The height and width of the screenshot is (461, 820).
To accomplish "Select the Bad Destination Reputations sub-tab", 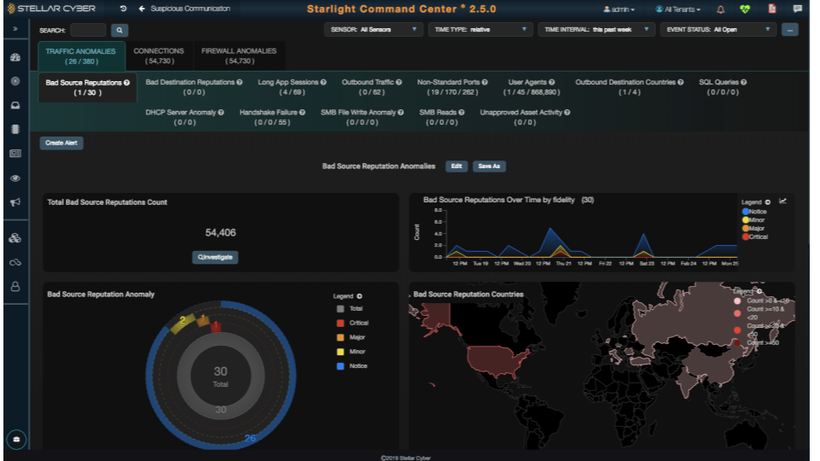I will click(194, 87).
